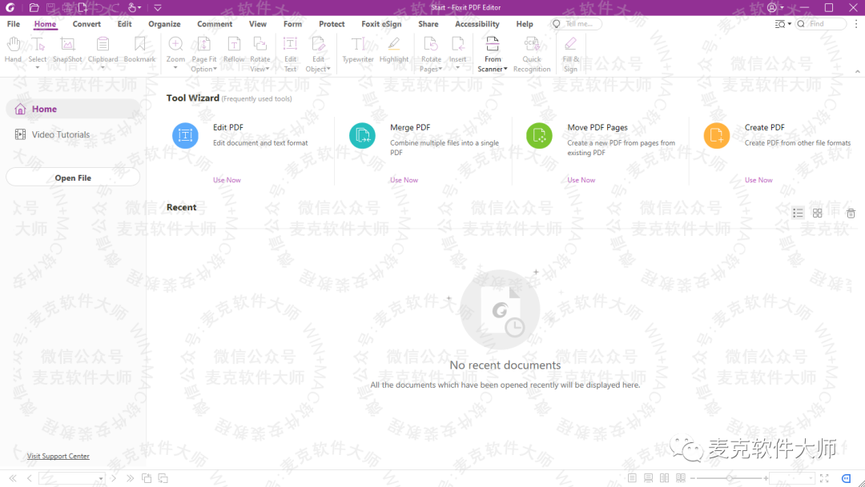The image size is (865, 487).
Task: Click the orange Create PDF icon
Action: (717, 135)
